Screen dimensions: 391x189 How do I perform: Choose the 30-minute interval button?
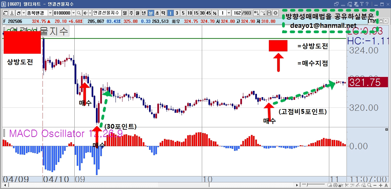point(202,13)
